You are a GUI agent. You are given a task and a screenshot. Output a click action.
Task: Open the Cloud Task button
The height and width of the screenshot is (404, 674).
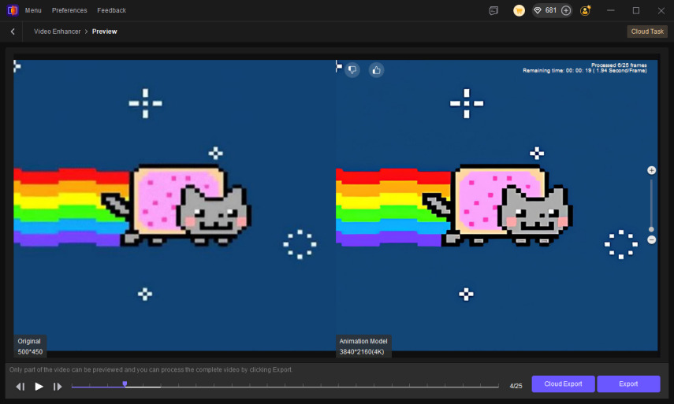pyautogui.click(x=647, y=32)
